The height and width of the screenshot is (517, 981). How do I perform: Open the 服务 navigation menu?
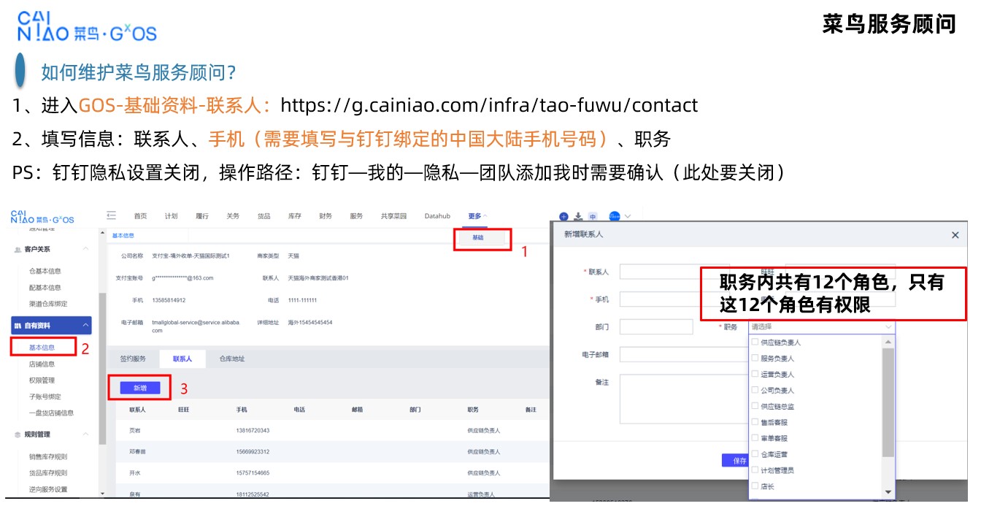point(356,216)
